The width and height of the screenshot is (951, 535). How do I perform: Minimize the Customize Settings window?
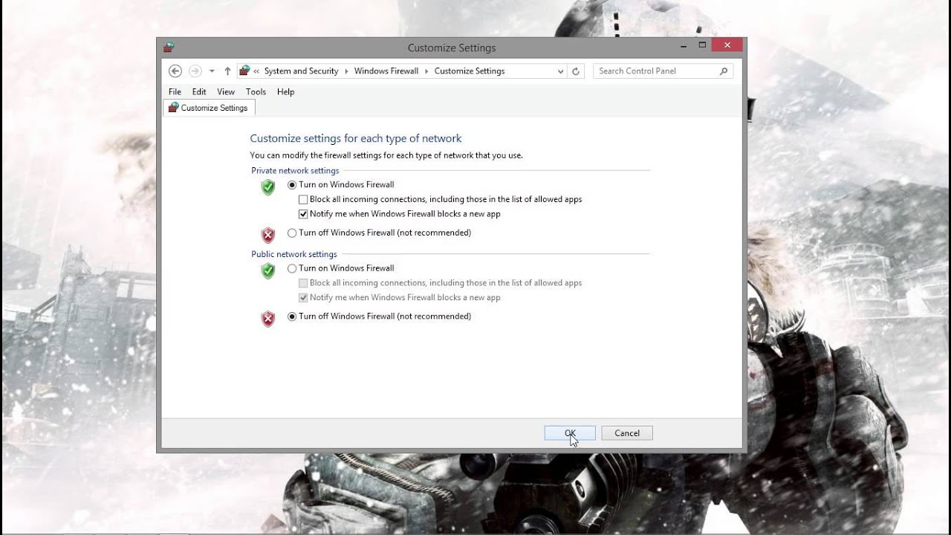(684, 45)
